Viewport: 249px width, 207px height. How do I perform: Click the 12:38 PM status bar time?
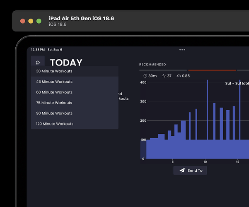tap(38, 50)
